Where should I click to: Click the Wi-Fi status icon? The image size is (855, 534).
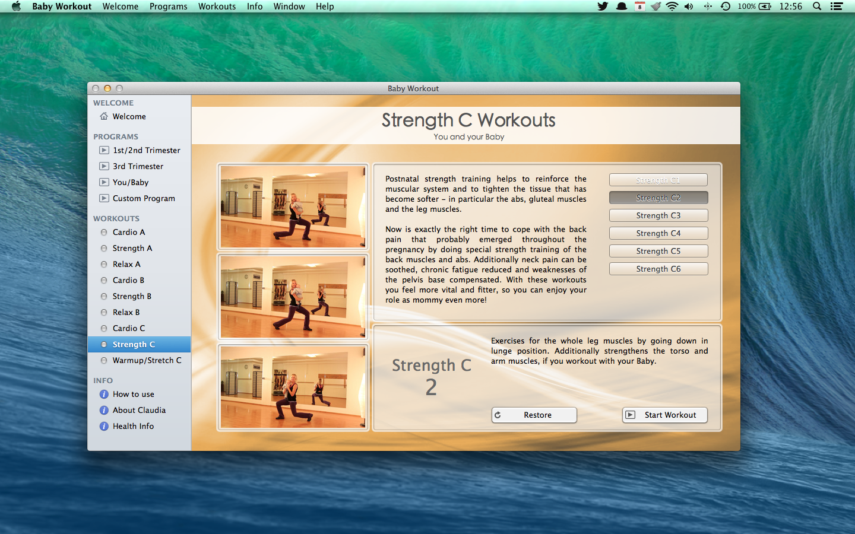pyautogui.click(x=672, y=7)
